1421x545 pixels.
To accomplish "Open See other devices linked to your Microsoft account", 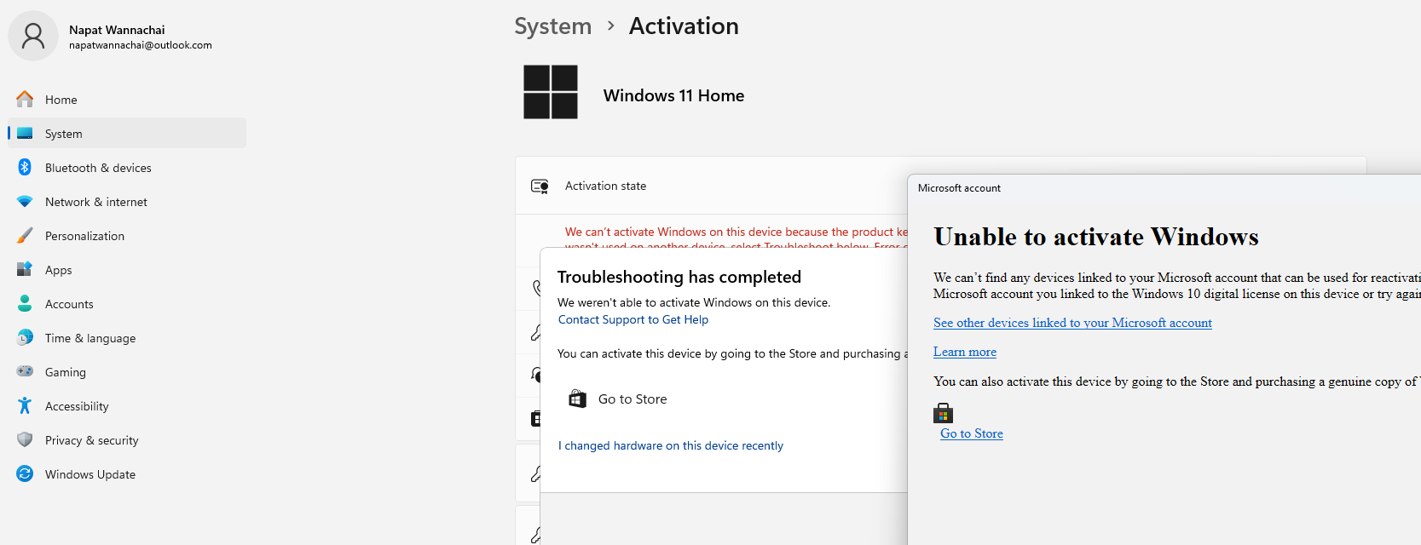I will [1072, 323].
